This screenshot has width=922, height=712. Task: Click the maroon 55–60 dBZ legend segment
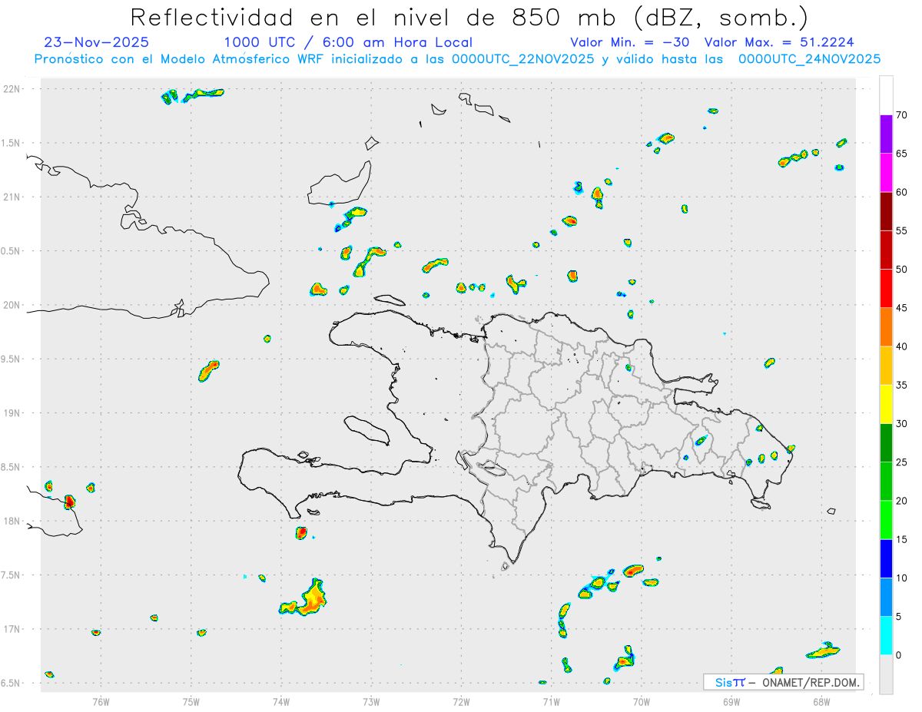coord(886,211)
